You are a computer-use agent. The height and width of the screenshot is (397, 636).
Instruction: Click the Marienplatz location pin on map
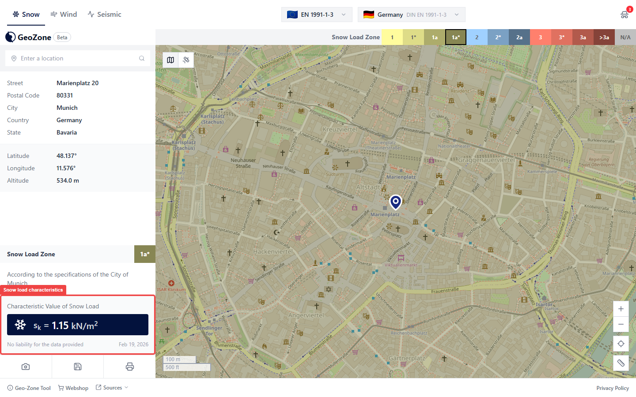click(x=396, y=202)
